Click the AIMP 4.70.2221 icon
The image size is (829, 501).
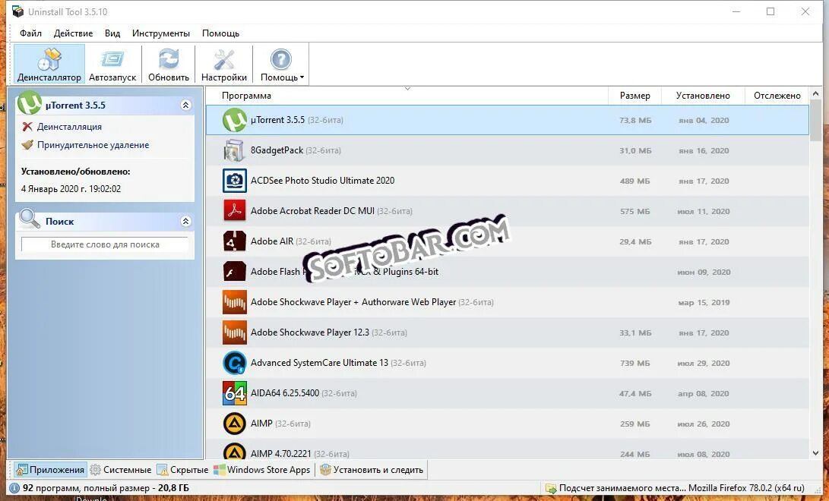click(234, 452)
